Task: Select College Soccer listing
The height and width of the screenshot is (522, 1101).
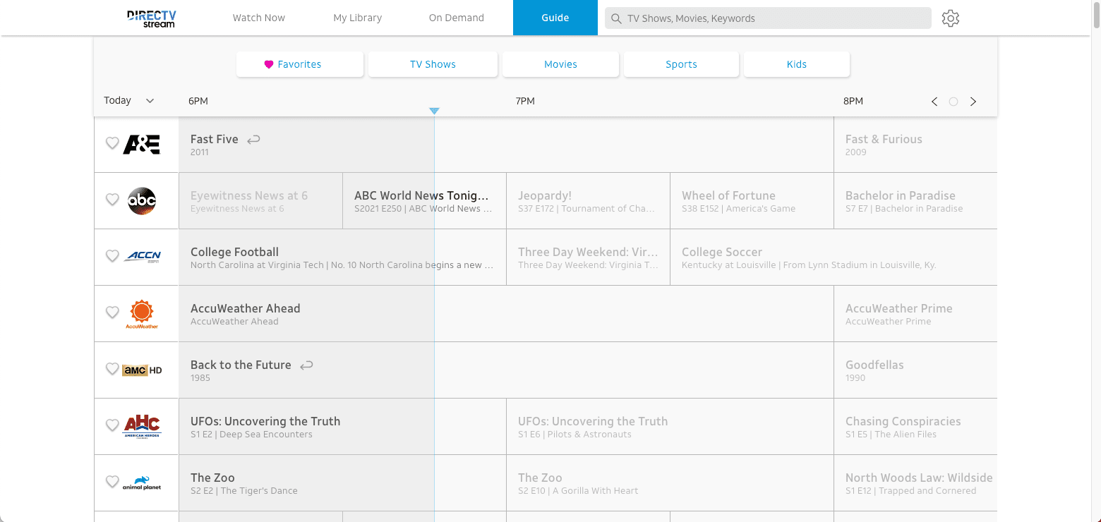Action: tap(834, 257)
